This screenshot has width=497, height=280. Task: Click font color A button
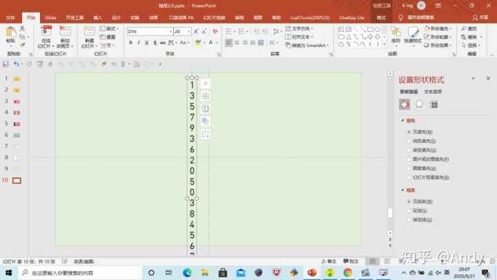coord(211,43)
